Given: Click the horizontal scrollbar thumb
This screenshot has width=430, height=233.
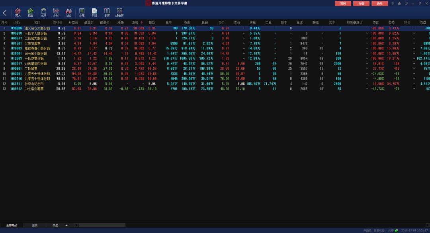Looking at the screenshot, I should pos(102,225).
